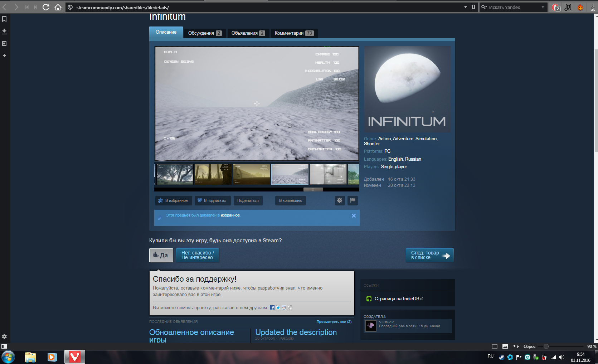Viewport: 598px width, 364px height.
Task: Bookmark this page from the address bar
Action: (x=473, y=7)
